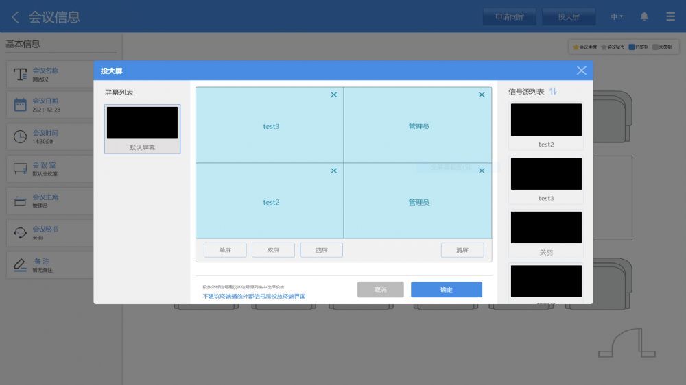The image size is (686, 385).
Task: Click the sort arrows beside 信号源列表
Action: 554,92
